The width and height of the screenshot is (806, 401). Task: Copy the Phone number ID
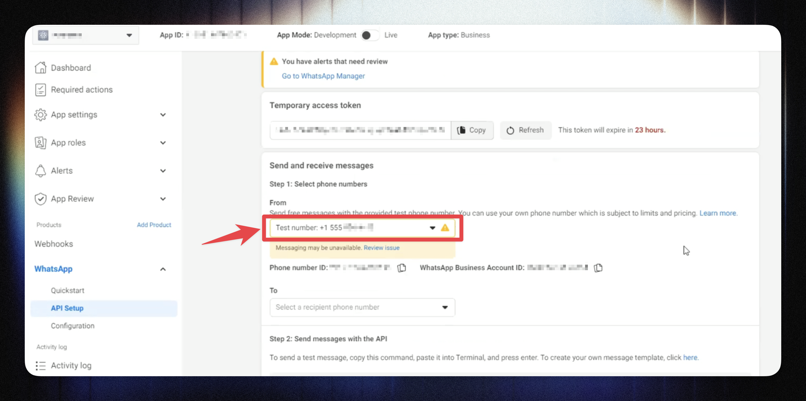tap(401, 268)
